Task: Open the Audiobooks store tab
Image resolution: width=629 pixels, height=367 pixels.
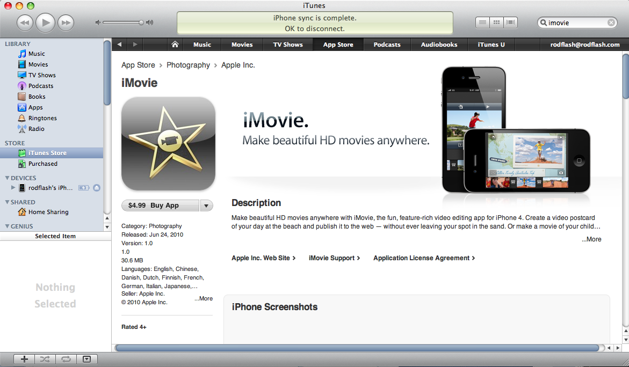Action: pos(439,45)
